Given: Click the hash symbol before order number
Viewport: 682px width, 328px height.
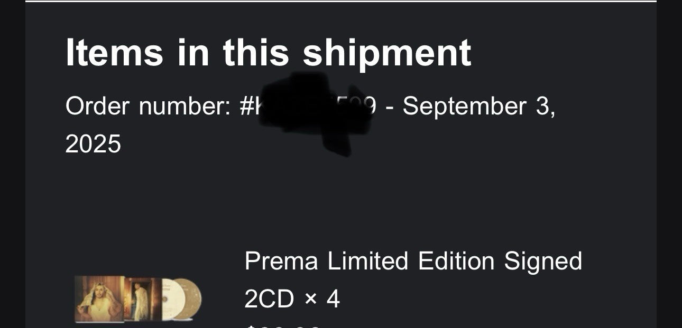Looking at the screenshot, I should pos(246,106).
